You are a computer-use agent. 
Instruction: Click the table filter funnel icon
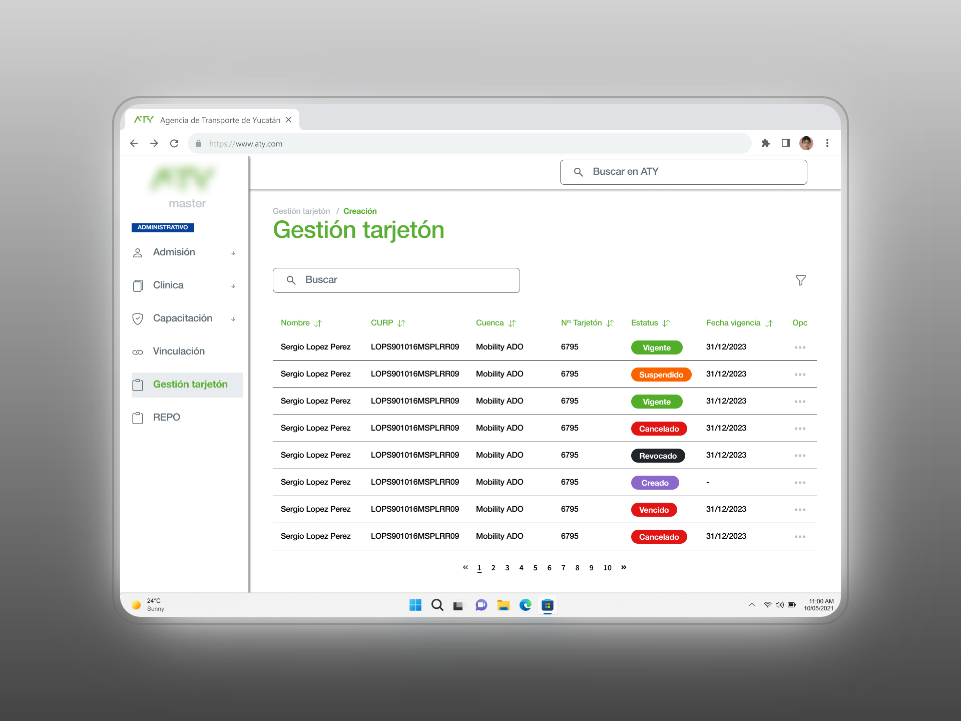[x=800, y=280]
